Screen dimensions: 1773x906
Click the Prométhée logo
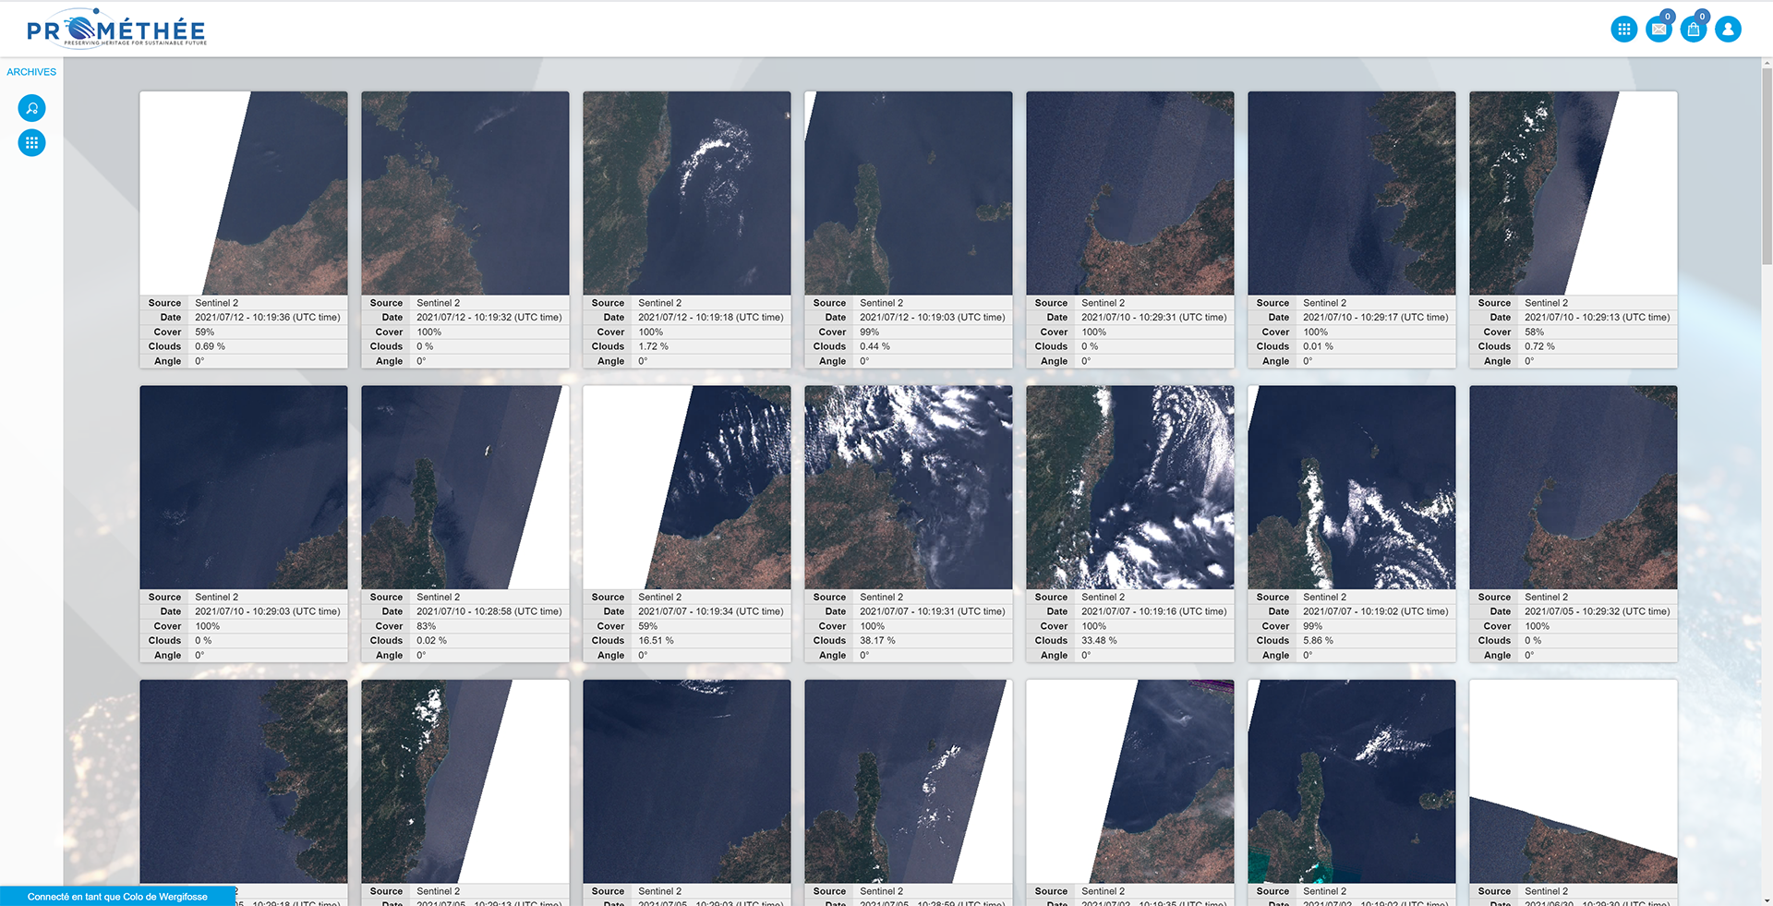pos(116,29)
